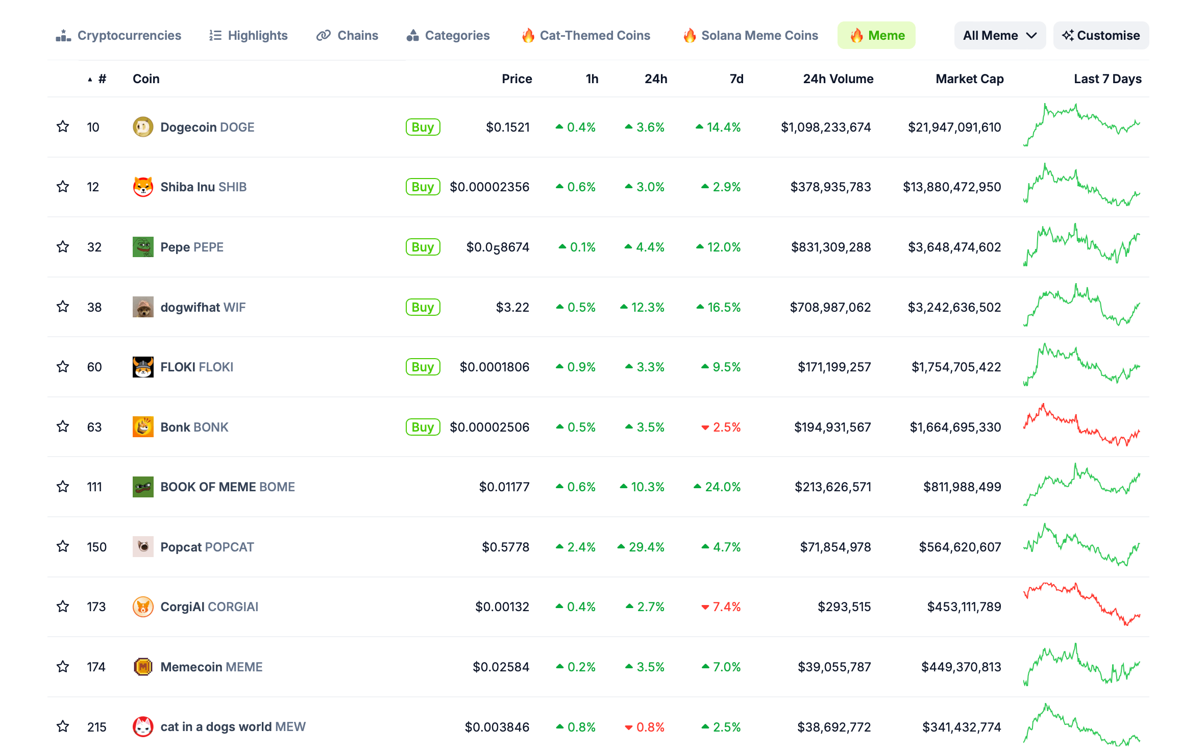The height and width of the screenshot is (754, 1181).
Task: Open the Cat-Themed Coins tab
Action: [x=586, y=36]
